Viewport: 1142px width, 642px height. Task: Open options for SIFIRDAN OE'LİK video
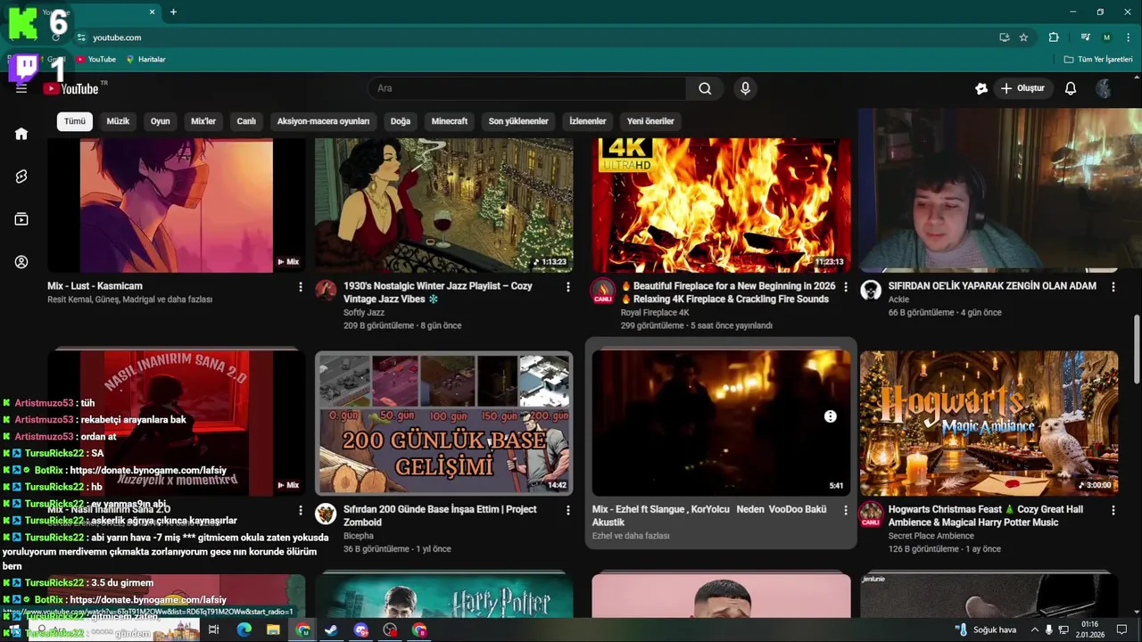pyautogui.click(x=1113, y=287)
